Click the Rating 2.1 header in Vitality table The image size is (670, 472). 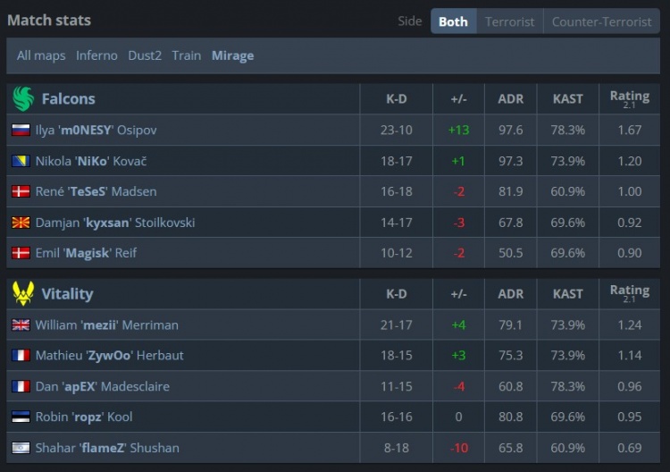[629, 293]
